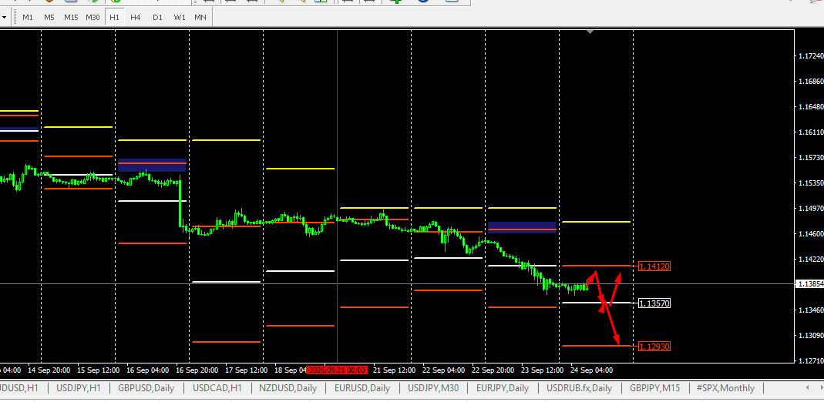Click the chart shift triangle marker

click(590, 32)
